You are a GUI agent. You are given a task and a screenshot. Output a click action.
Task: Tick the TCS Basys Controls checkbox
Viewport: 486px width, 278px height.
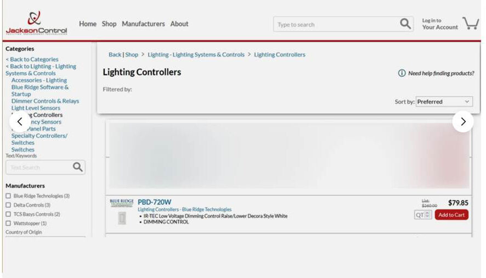coord(8,214)
